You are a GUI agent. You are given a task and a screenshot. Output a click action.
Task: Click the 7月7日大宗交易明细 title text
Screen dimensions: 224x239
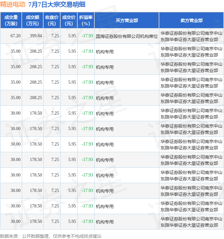[57, 4]
